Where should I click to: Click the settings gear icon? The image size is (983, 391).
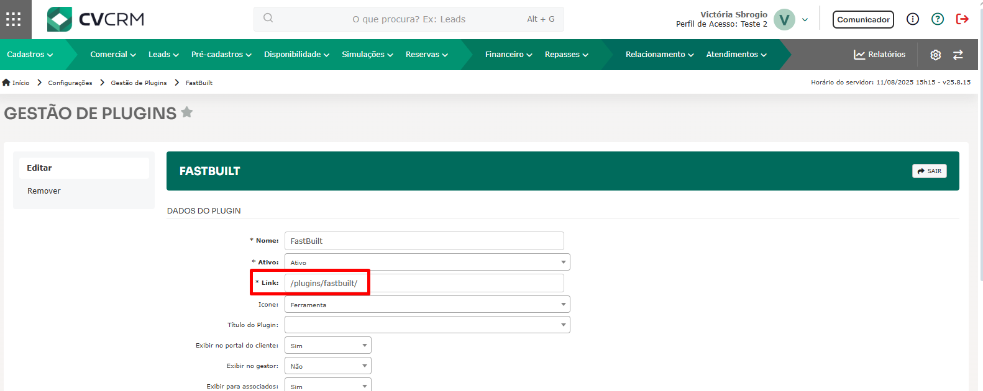936,55
